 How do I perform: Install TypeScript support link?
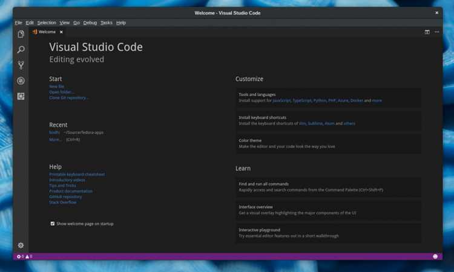click(301, 100)
